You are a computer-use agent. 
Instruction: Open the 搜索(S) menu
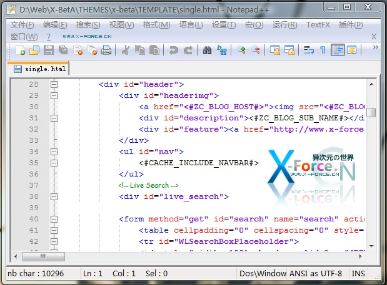(88, 25)
